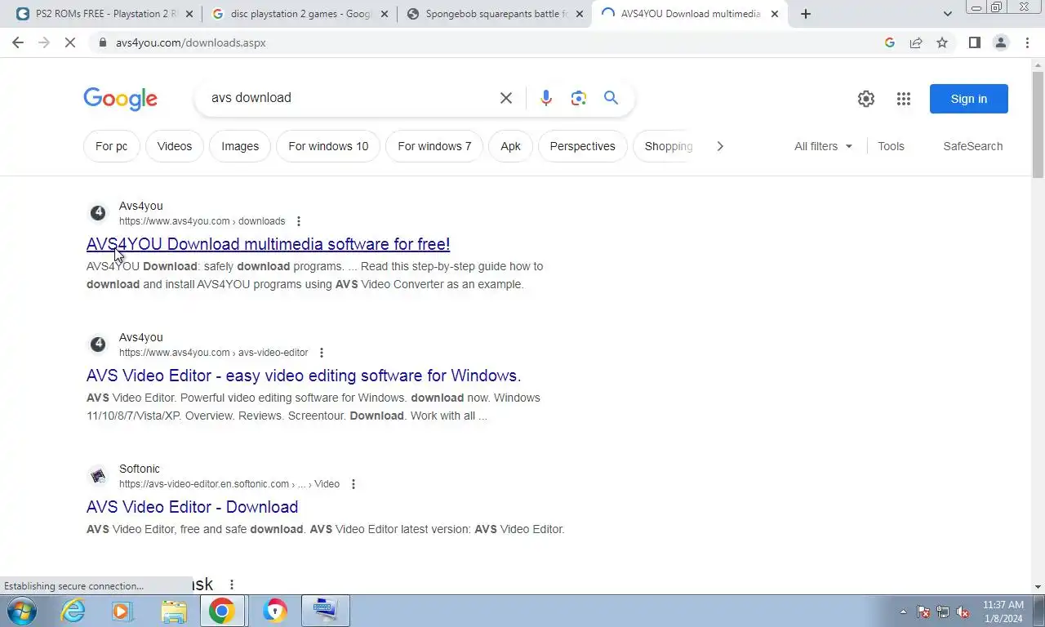The width and height of the screenshot is (1045, 627).
Task: Select the Videos filter chip
Action: [x=175, y=146]
